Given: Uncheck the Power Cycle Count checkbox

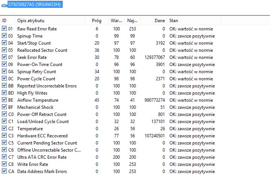Looking at the screenshot, I should [x=4, y=78].
